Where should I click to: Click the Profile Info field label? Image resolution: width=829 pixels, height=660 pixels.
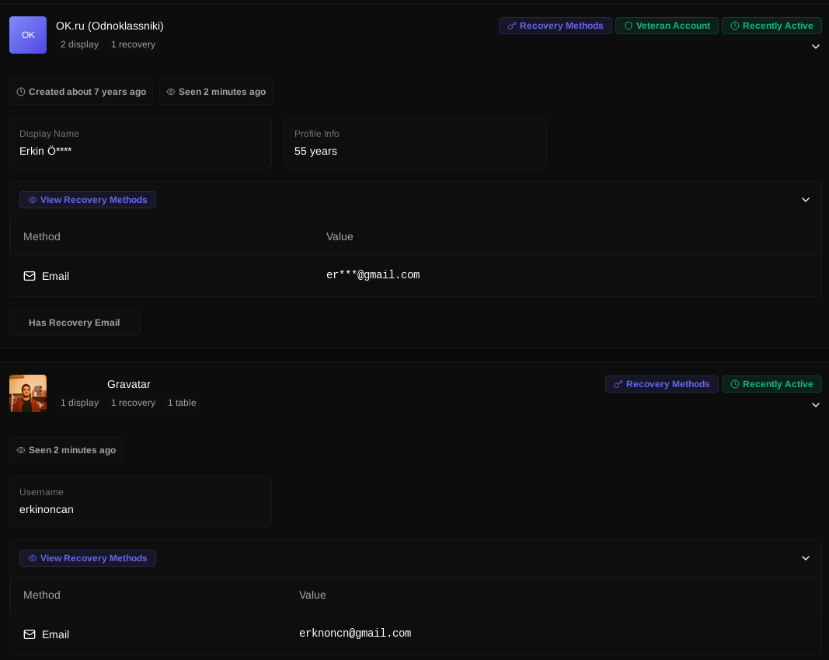pyautogui.click(x=317, y=134)
